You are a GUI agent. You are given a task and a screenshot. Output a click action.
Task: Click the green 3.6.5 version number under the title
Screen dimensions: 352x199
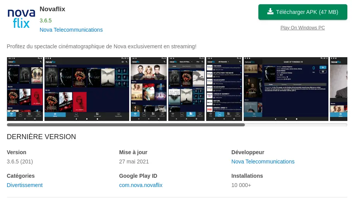click(46, 20)
